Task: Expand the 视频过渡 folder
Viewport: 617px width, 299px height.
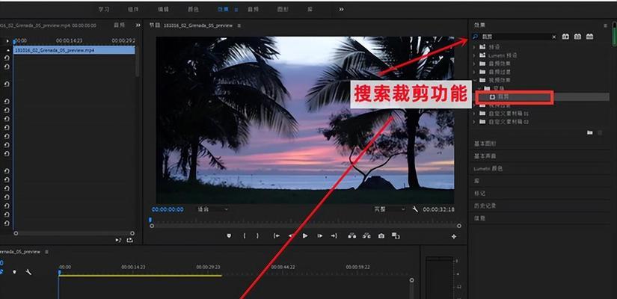Action: 473,105
